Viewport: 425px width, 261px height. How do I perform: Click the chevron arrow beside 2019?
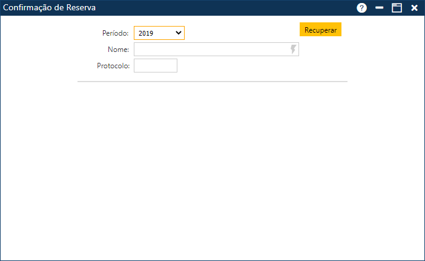point(179,33)
